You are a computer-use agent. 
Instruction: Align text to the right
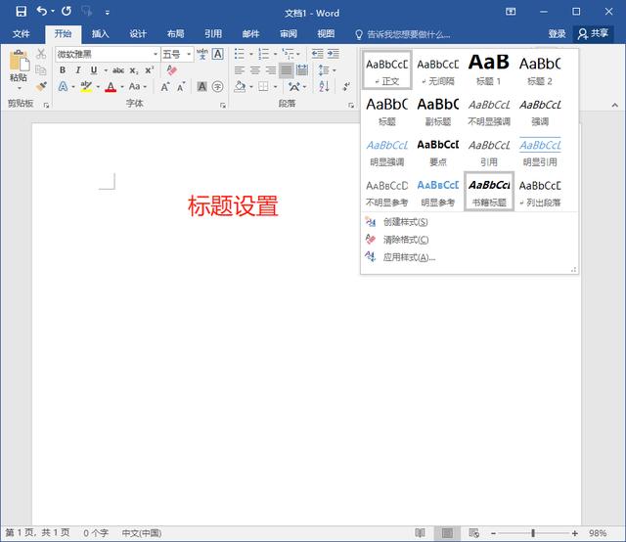pos(271,70)
